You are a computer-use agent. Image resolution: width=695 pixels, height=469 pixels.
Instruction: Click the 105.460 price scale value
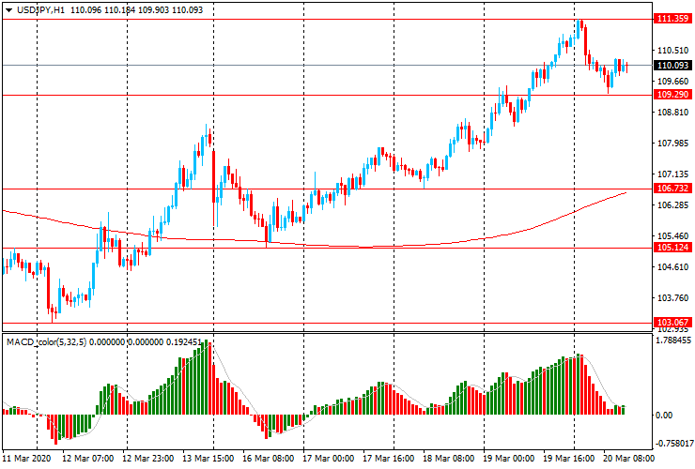coord(672,236)
